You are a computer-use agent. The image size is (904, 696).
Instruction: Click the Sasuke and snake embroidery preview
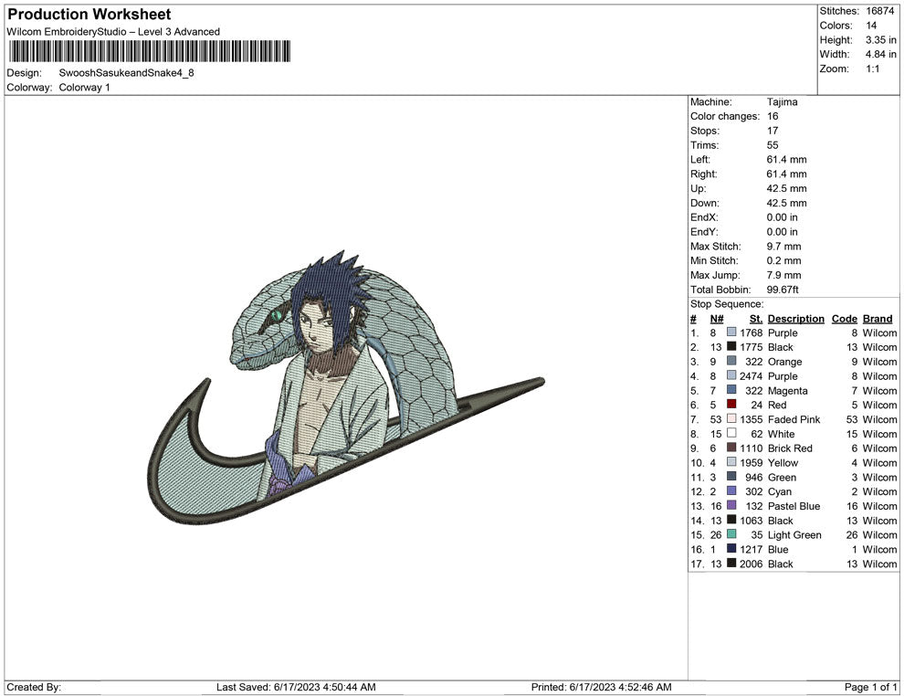(345, 387)
